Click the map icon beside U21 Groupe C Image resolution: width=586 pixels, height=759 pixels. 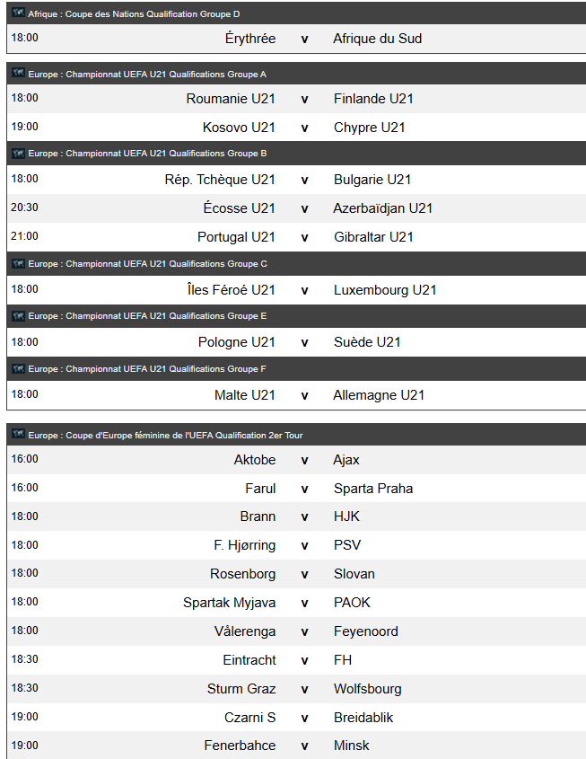coord(18,263)
